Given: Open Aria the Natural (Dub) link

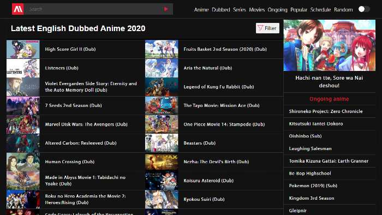Looking at the screenshot, I should click(208, 68).
